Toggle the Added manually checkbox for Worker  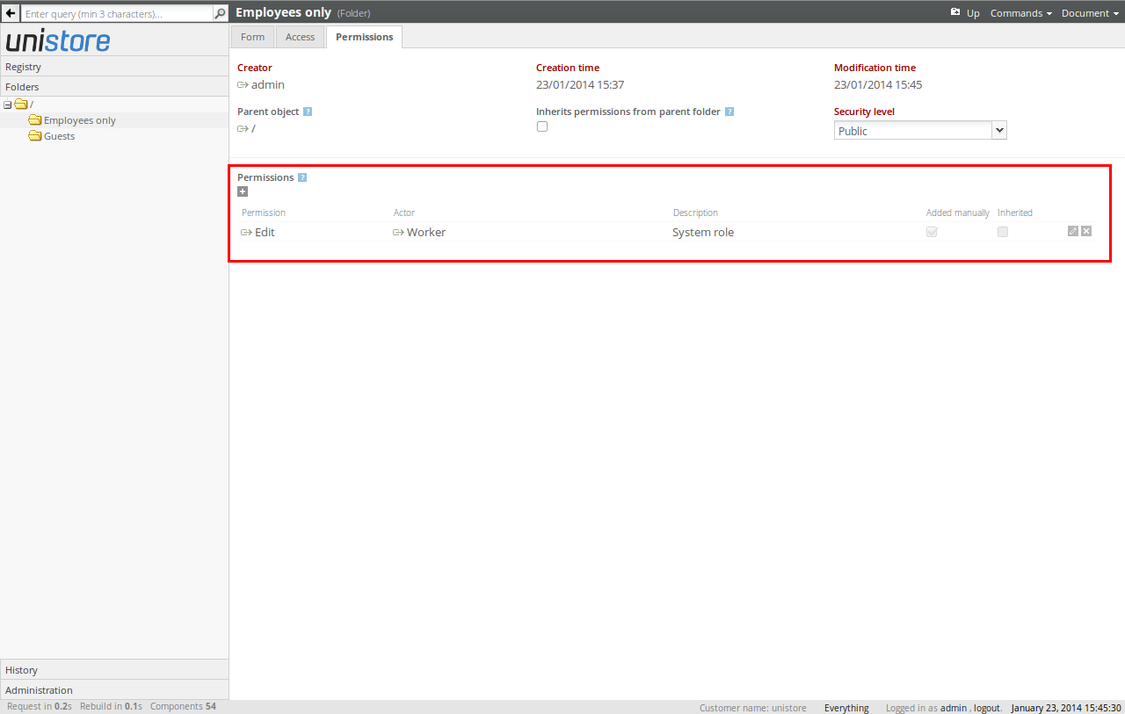click(932, 232)
